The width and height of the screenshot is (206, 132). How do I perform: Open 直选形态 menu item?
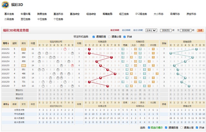(58, 14)
